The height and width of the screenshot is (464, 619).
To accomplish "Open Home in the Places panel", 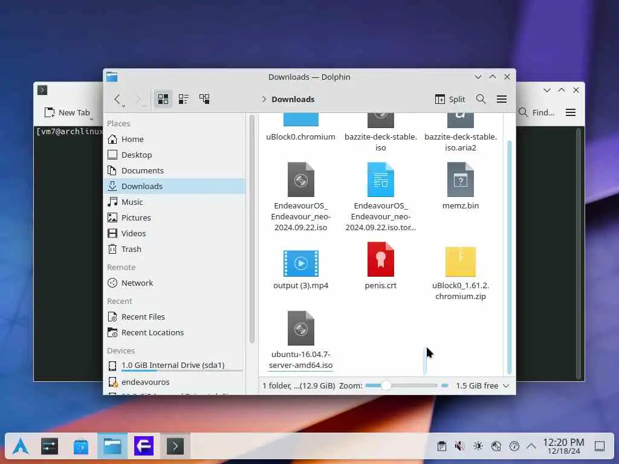I will pos(174,139).
